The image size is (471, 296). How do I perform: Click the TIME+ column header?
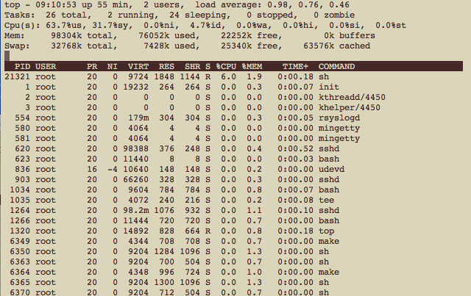(x=296, y=66)
